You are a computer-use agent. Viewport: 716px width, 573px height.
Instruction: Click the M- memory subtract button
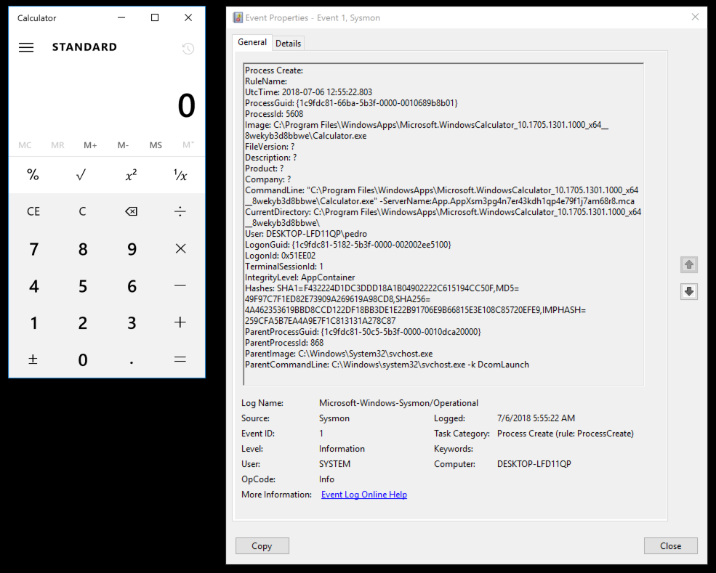coord(123,145)
